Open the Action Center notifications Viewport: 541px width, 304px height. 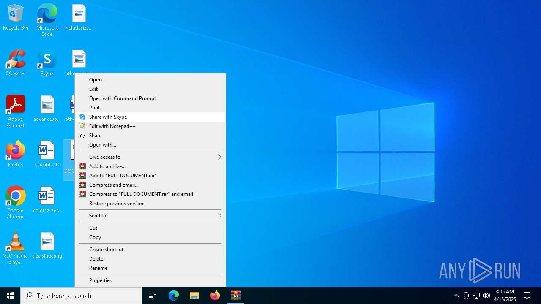tap(527, 296)
